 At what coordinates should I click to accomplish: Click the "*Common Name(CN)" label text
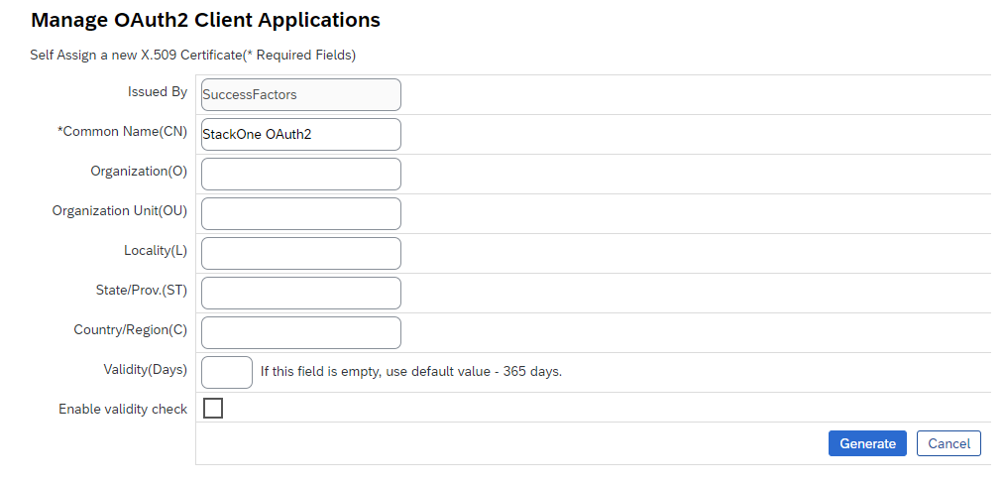[122, 131]
